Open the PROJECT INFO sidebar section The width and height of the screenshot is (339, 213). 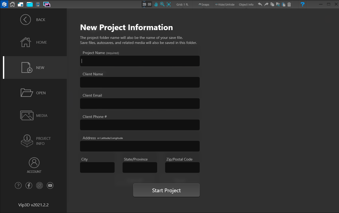pyautogui.click(x=35, y=141)
